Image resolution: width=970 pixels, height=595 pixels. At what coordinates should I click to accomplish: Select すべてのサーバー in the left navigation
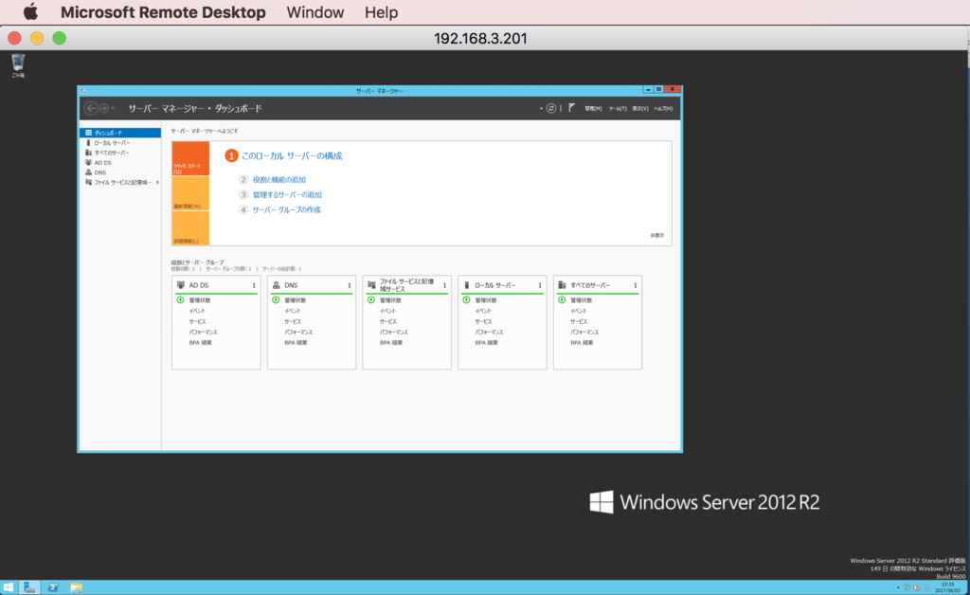tap(120, 153)
